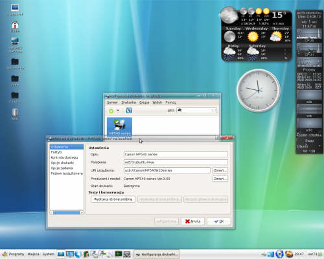Open the Widok menu
The image size is (324, 259).
157,102
